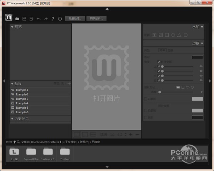Image resolution: width=214 pixels, height=171 pixels.
Task: Add a triangle shape watermark
Action: click(179, 35)
